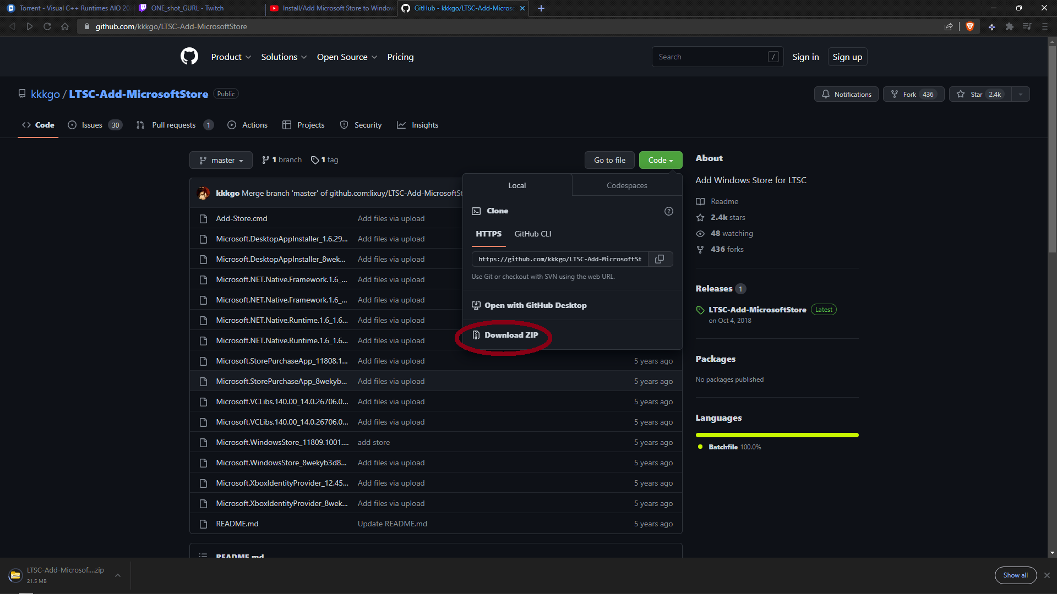Switch to the Torrent Visual C++ tab
Viewport: 1057px width, 594px height.
[69, 8]
